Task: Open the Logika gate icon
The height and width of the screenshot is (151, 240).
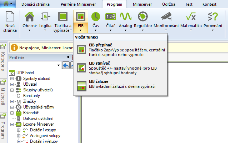Action: 45,16
